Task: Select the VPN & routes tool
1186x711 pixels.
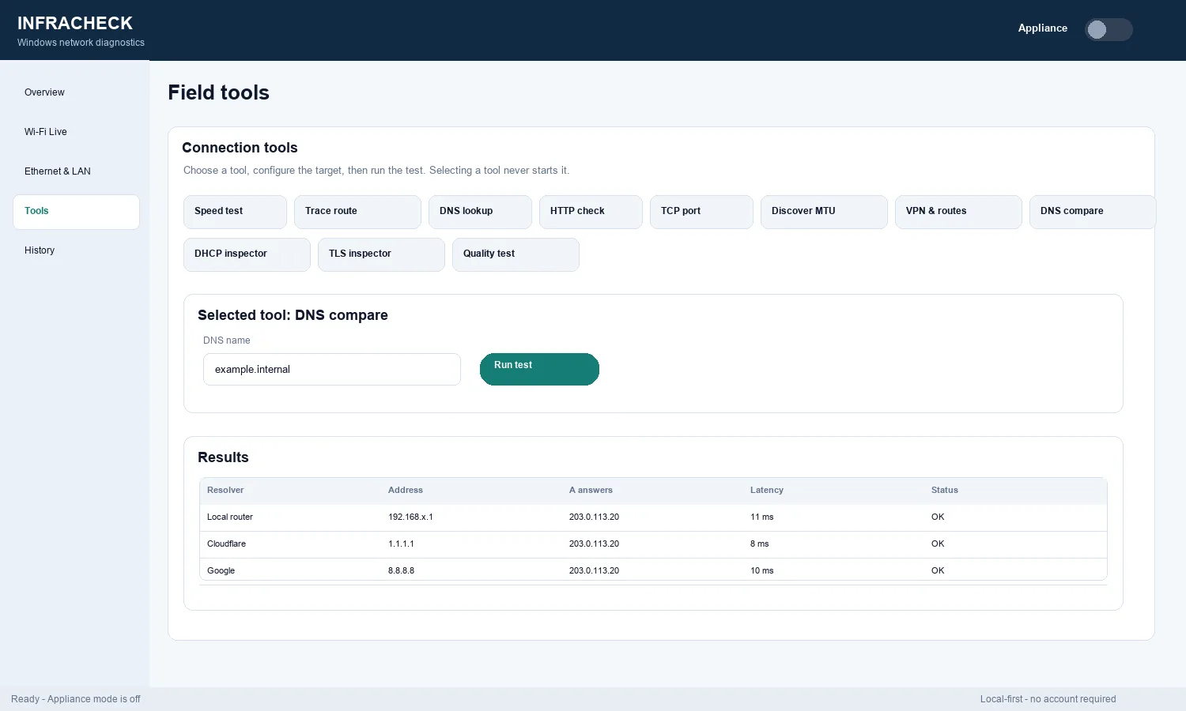Action: click(x=958, y=212)
